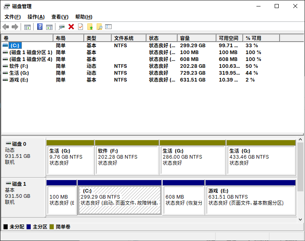Sort by the 文件系统 column header
The image size is (305, 241).
click(x=129, y=38)
